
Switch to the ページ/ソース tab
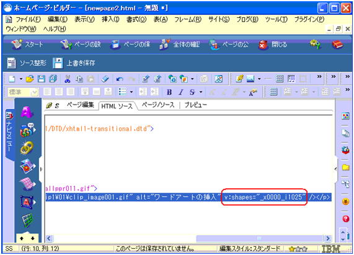(x=158, y=105)
